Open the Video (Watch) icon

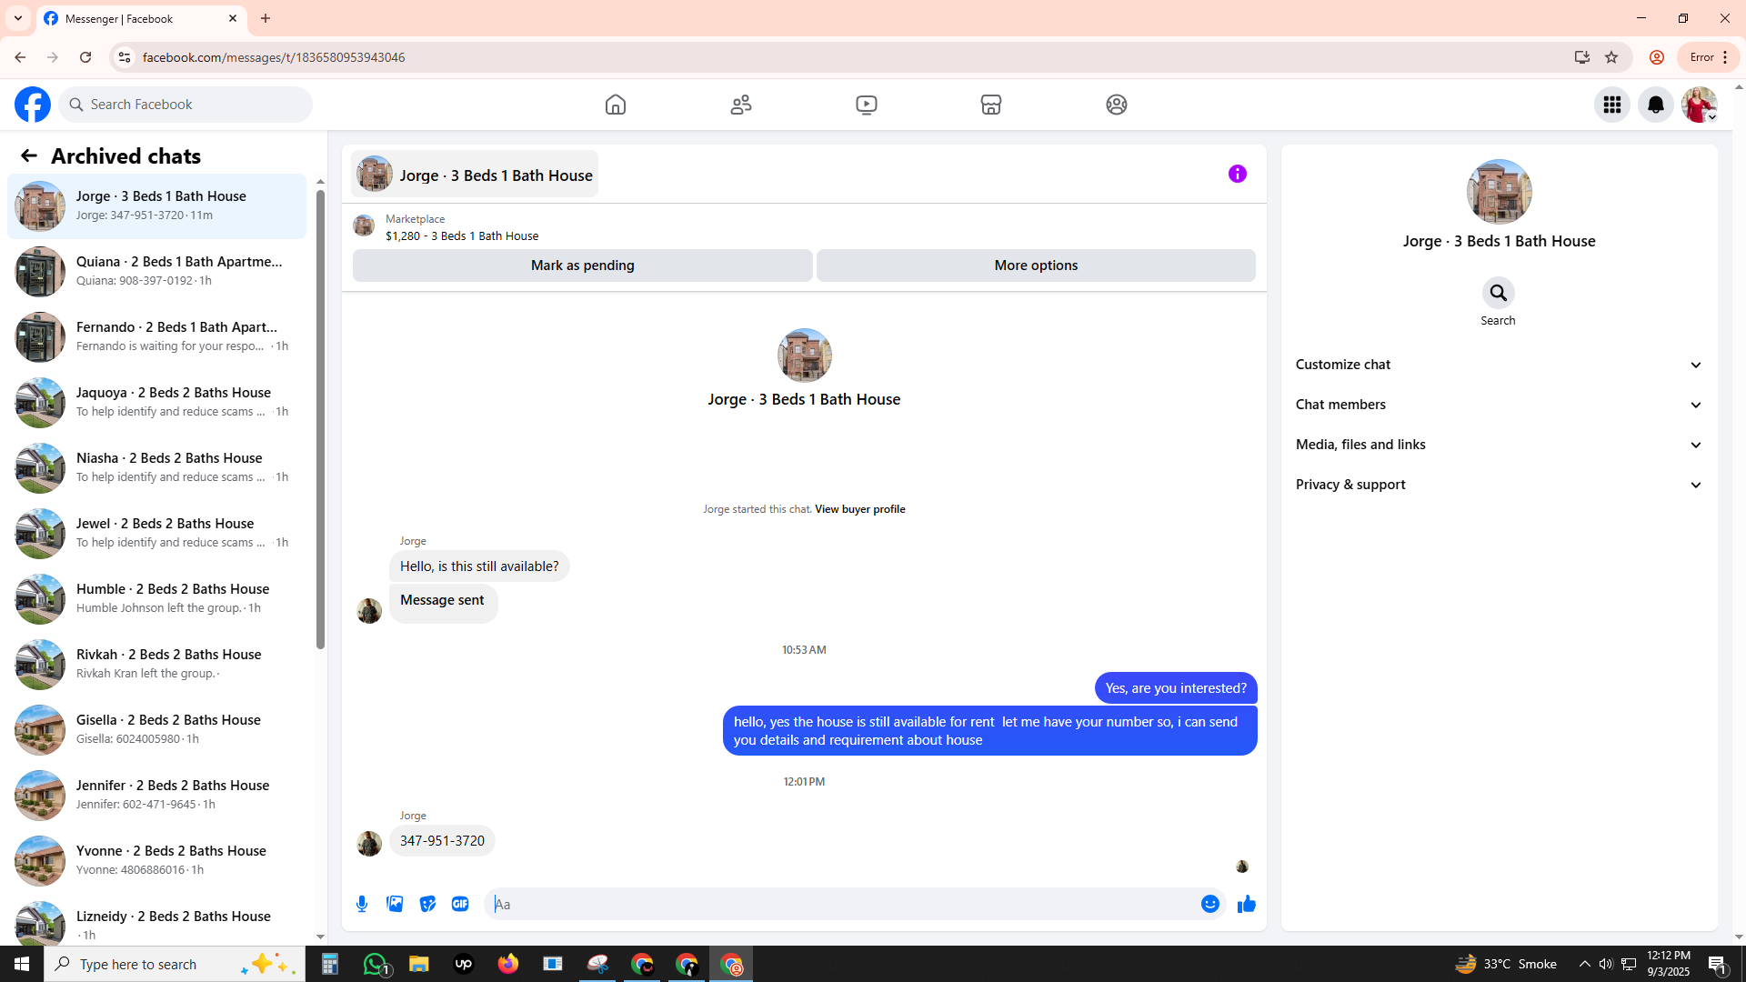(x=867, y=105)
